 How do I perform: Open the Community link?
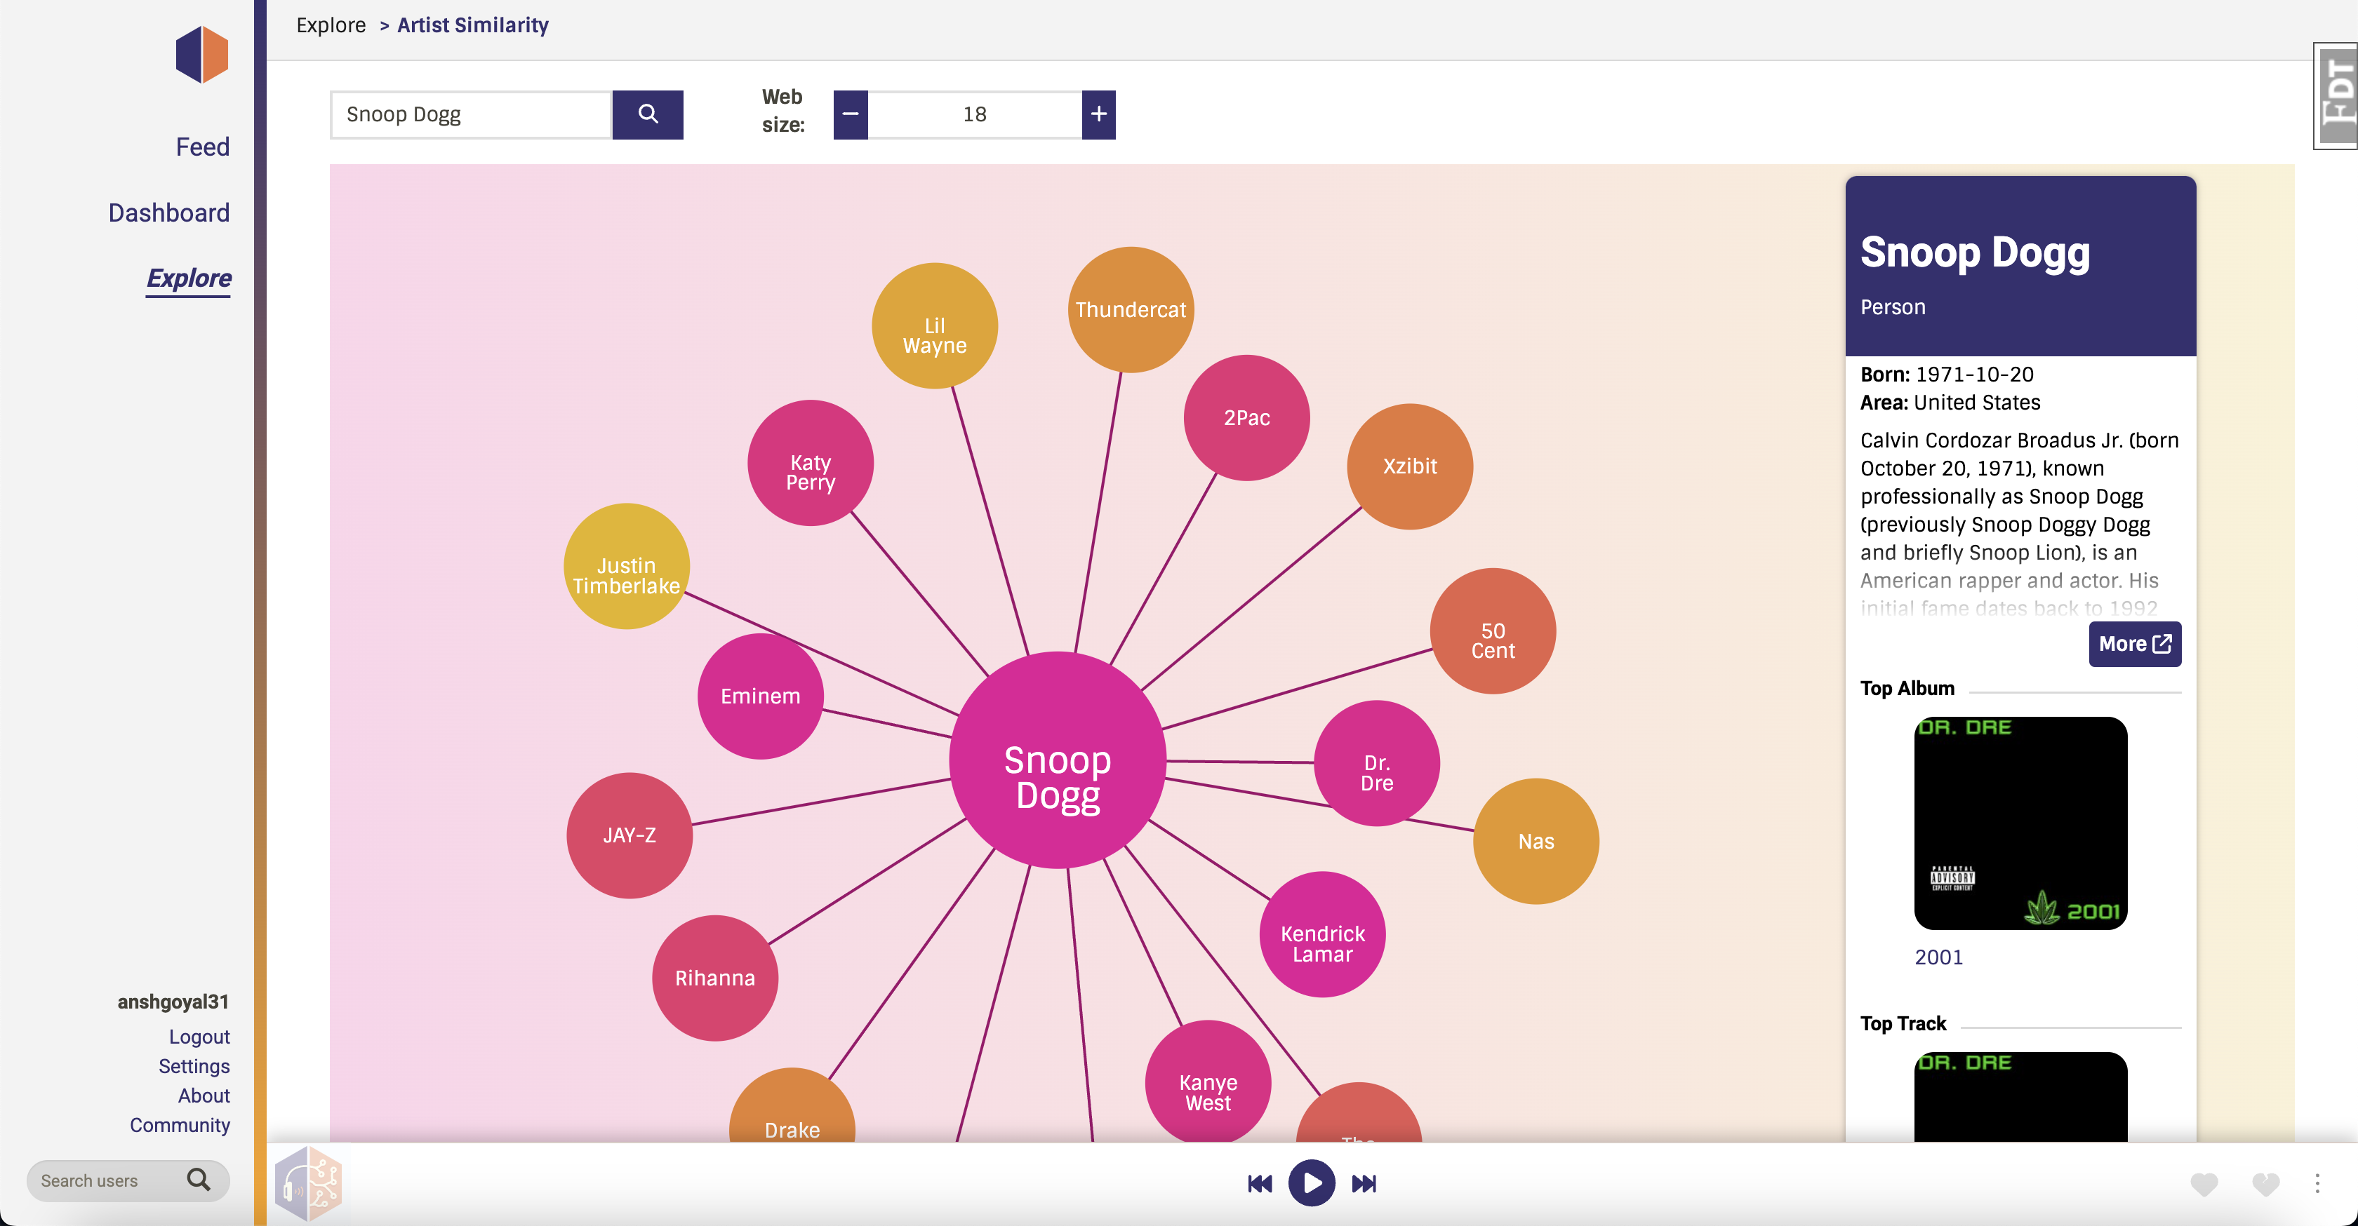point(180,1124)
